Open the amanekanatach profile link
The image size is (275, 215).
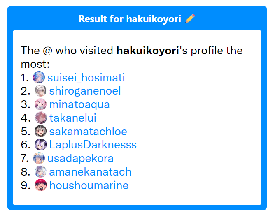(x=90, y=172)
